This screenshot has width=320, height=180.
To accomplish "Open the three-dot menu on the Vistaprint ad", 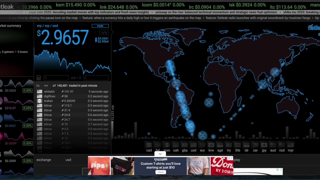I will [x=231, y=159].
